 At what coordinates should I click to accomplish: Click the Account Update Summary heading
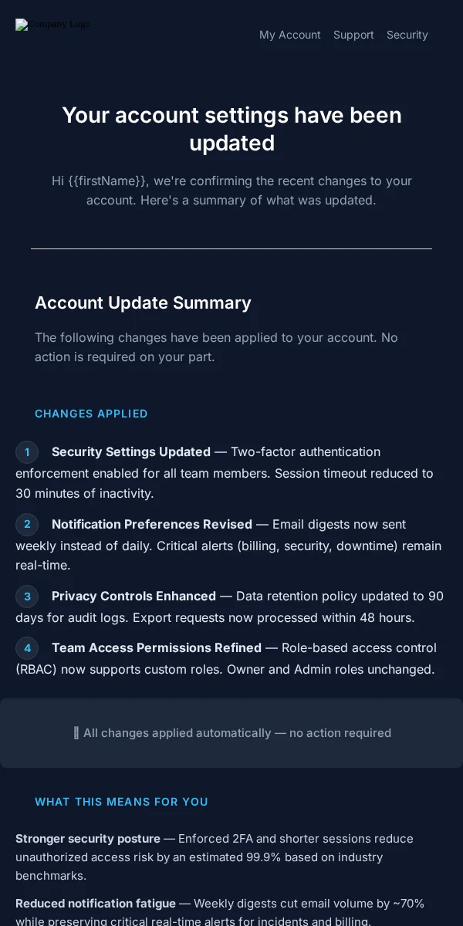click(143, 302)
